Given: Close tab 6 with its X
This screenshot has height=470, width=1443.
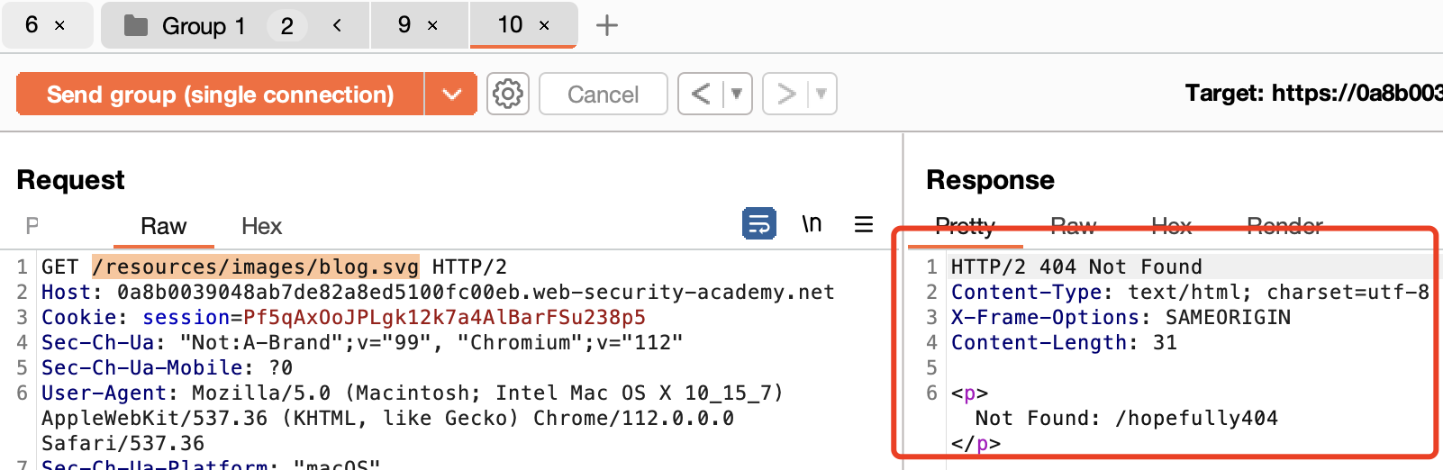Looking at the screenshot, I should (59, 26).
